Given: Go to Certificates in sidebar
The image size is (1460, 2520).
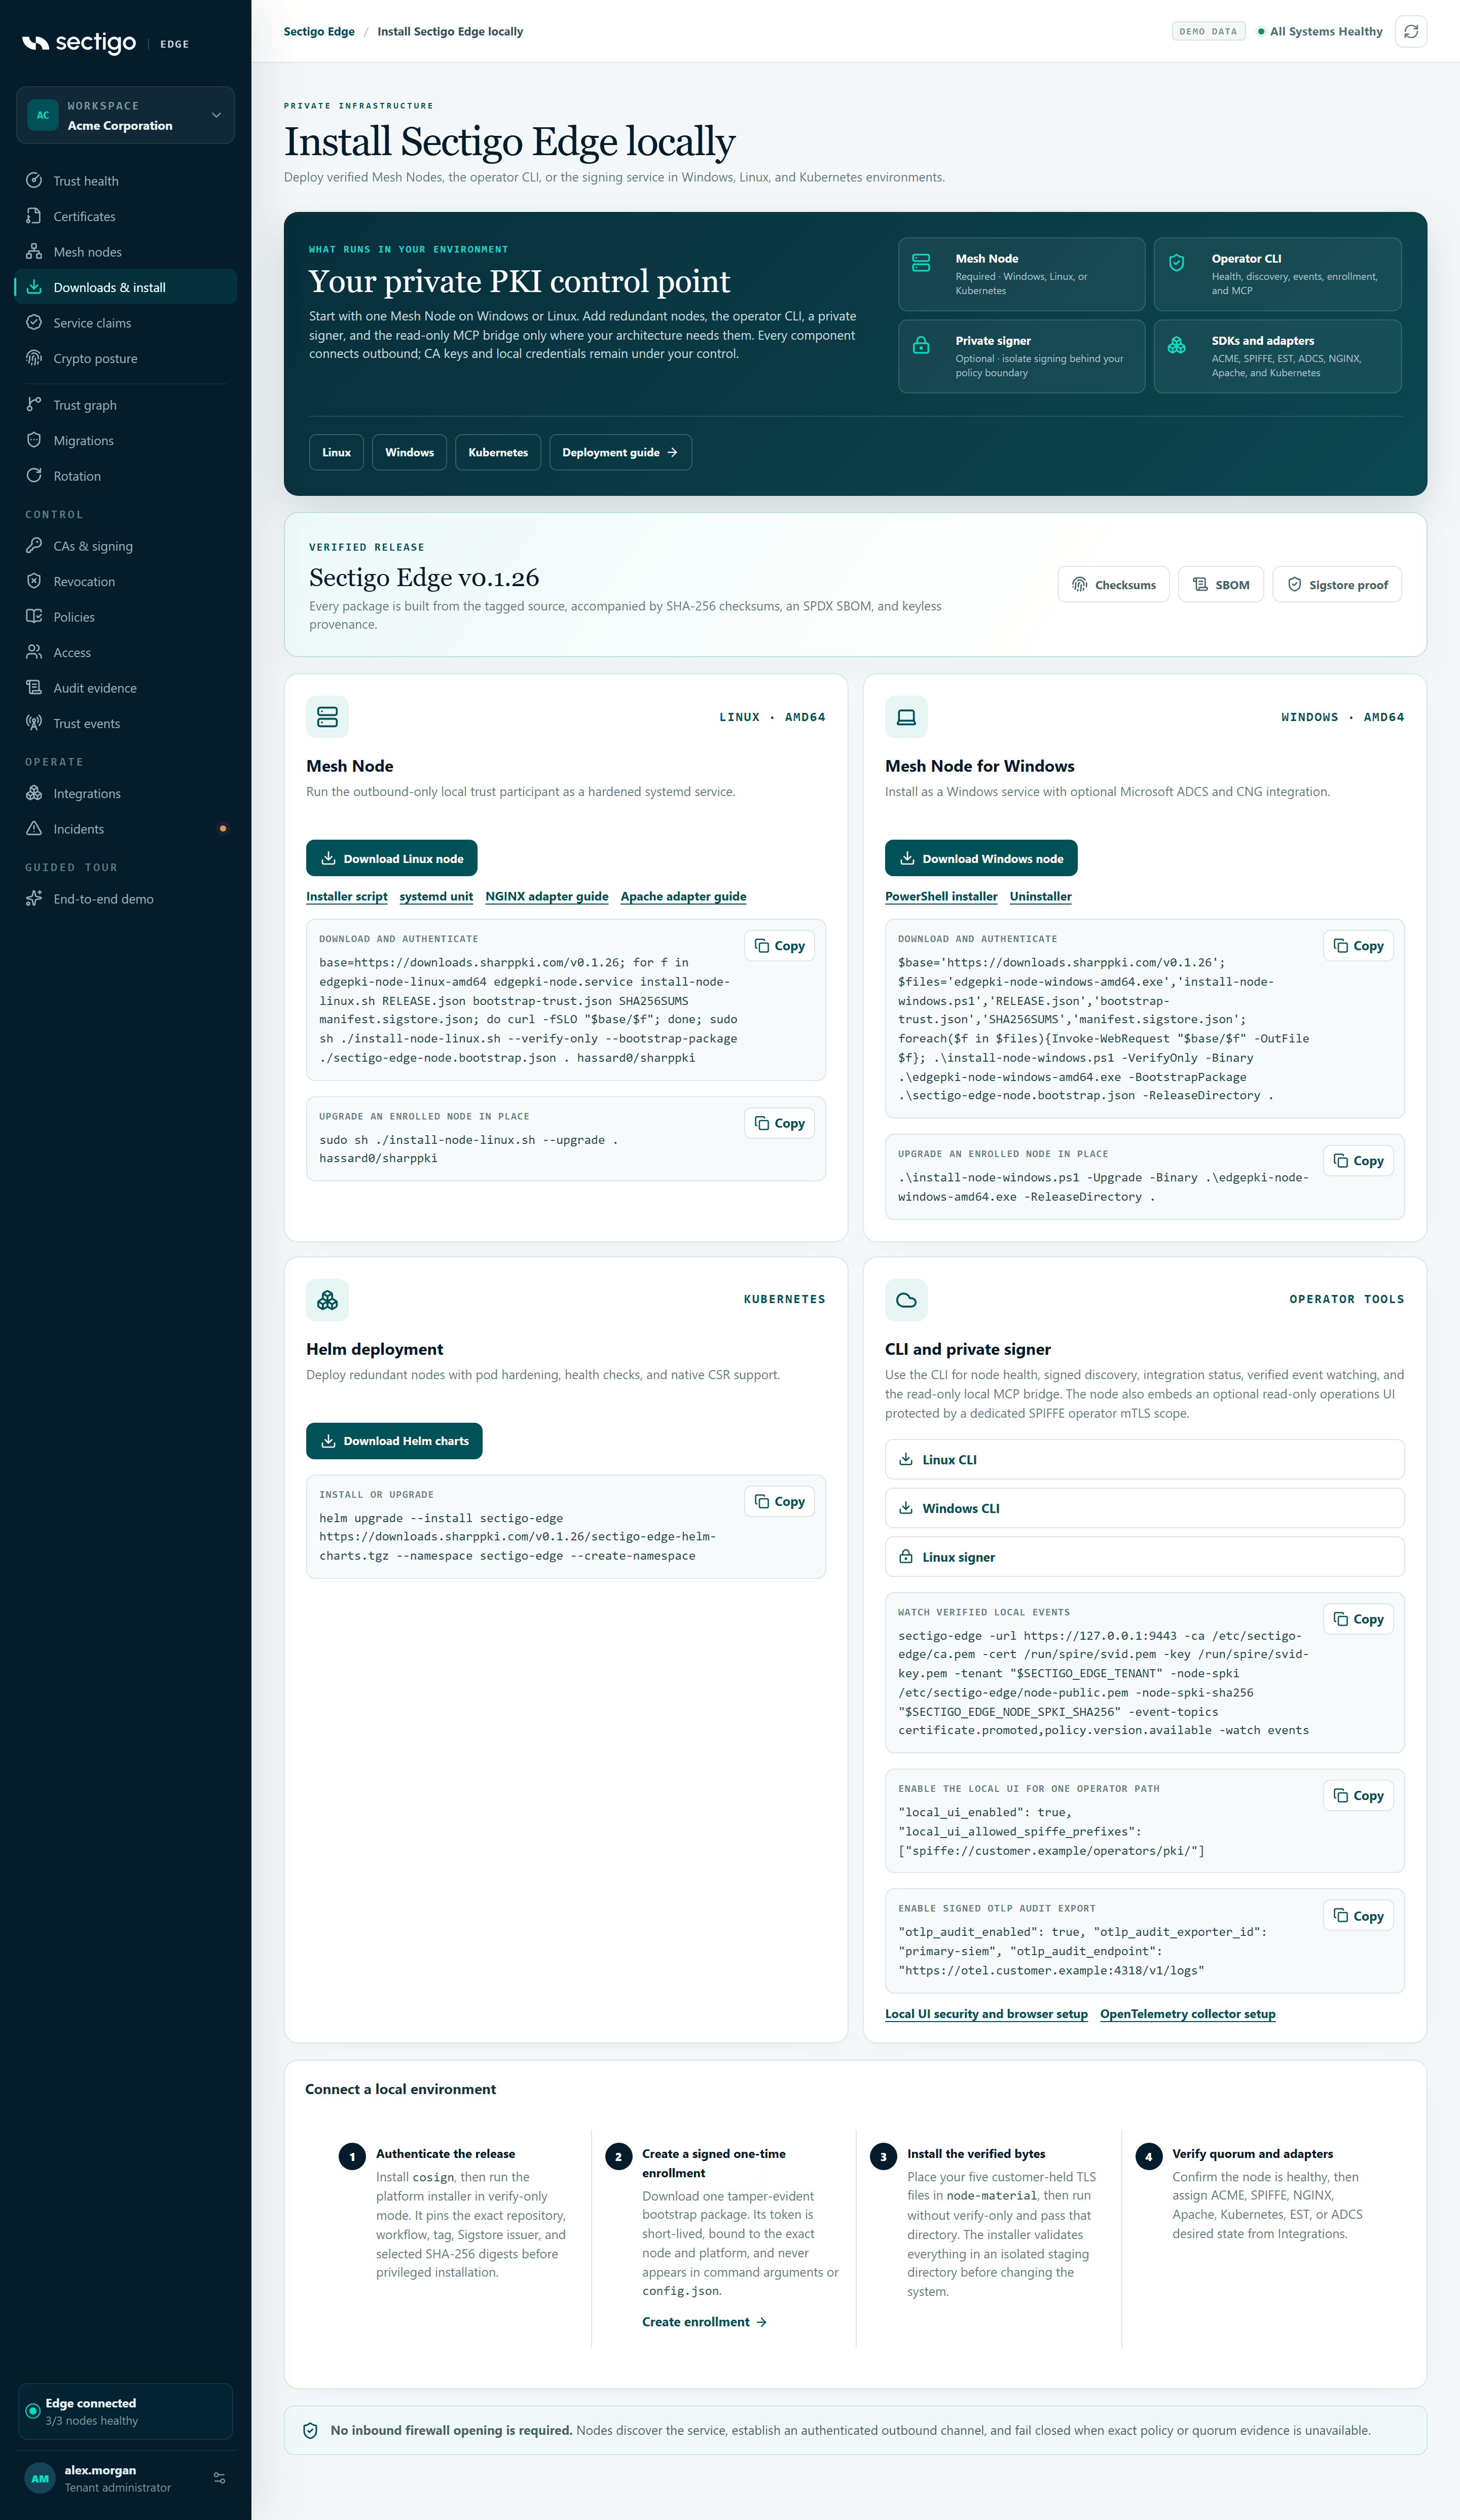Looking at the screenshot, I should point(126,216).
